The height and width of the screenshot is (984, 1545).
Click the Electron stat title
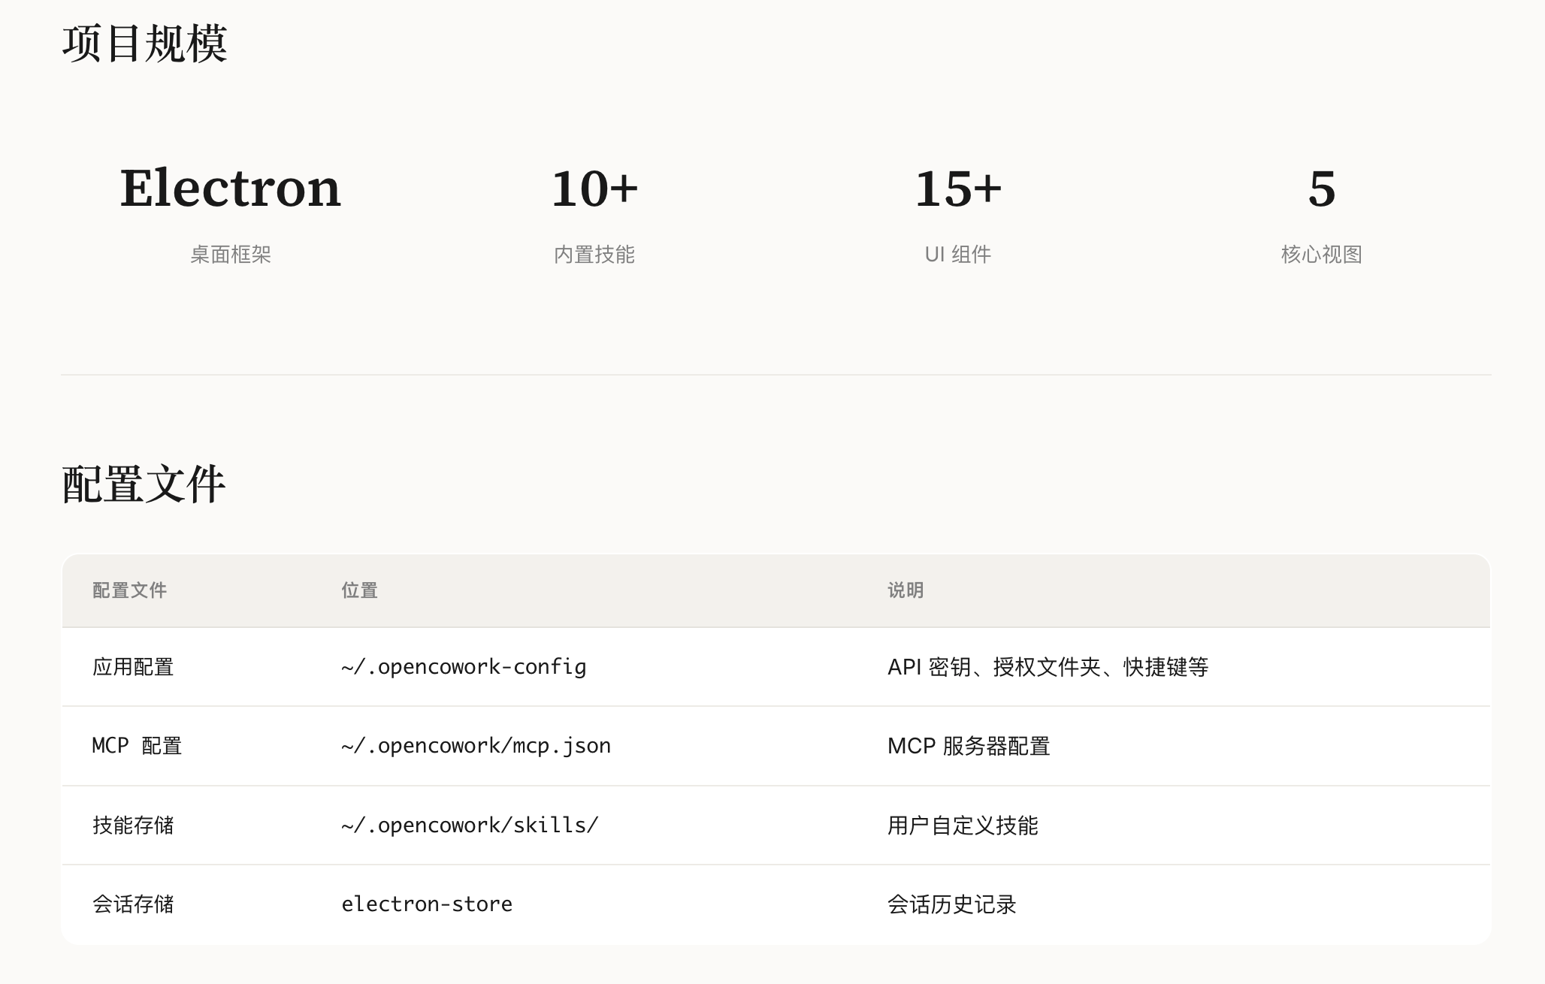[230, 188]
